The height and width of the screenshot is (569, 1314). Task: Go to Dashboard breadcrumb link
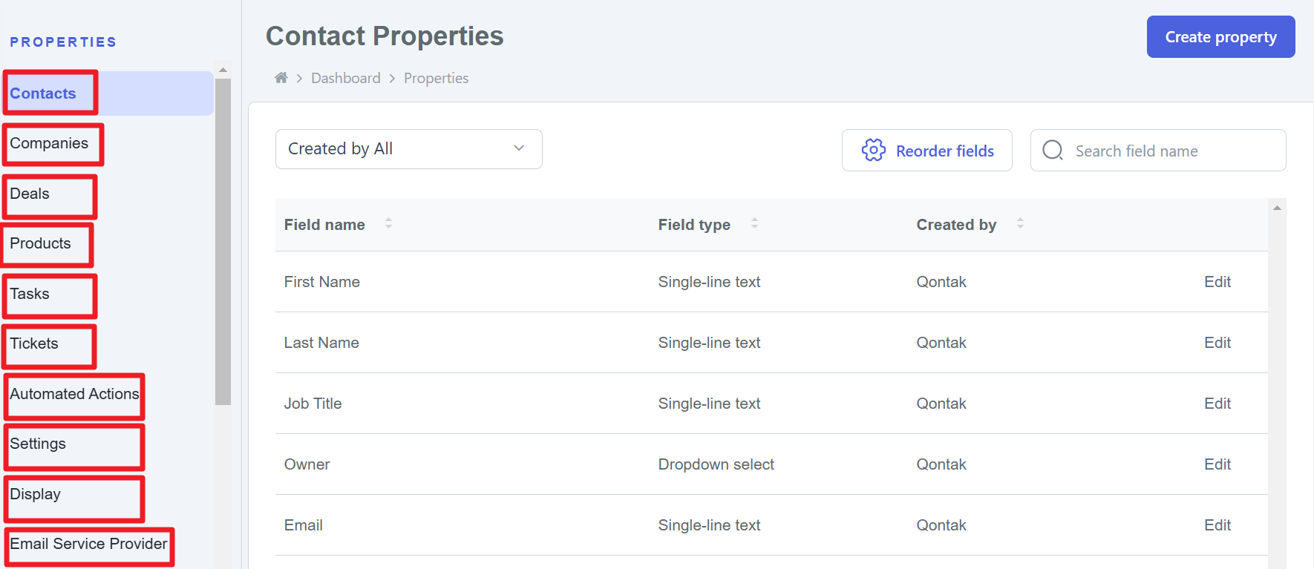[x=346, y=78]
